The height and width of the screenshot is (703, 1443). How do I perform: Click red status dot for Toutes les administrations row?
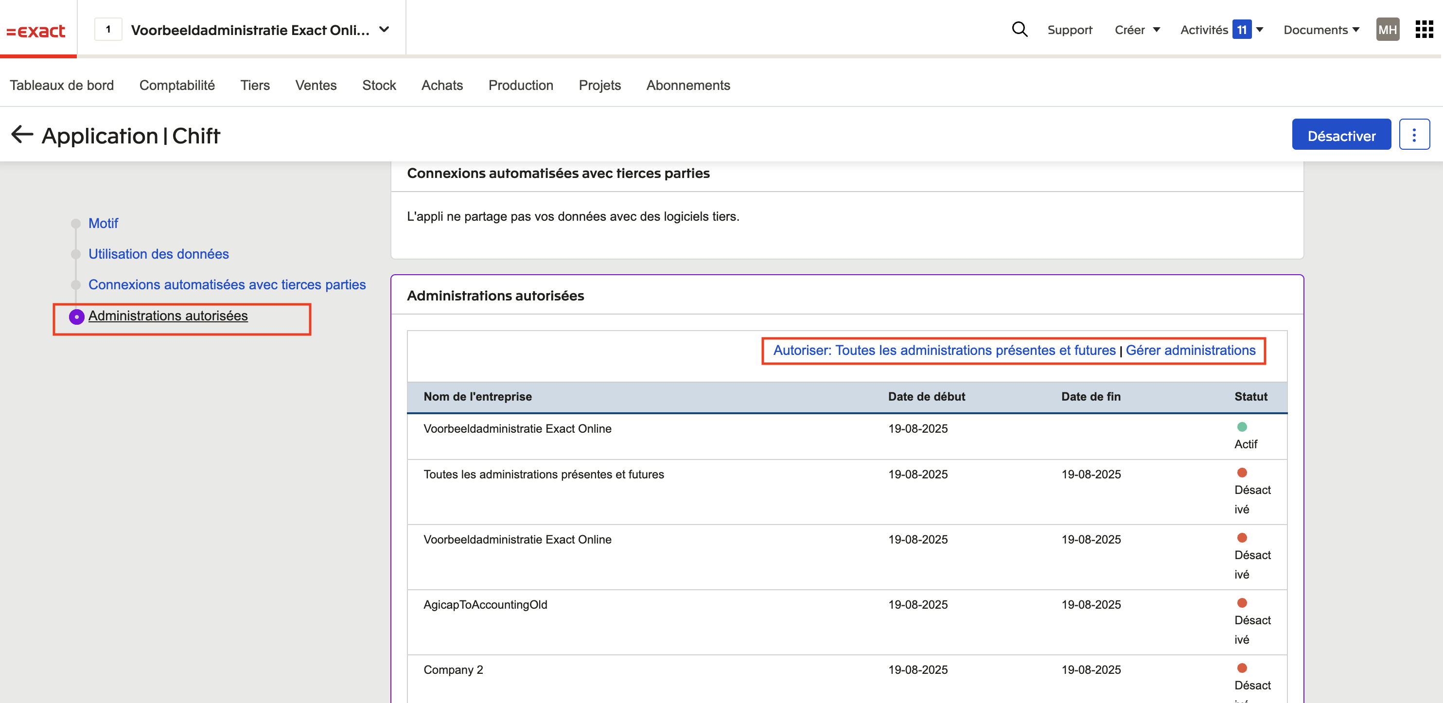click(1242, 473)
